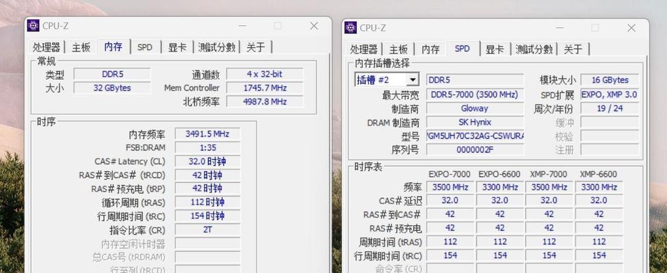Click the 1:35 FSB:DRAM ratio value
Screen dimensions: 667x273
pyautogui.click(x=207, y=147)
